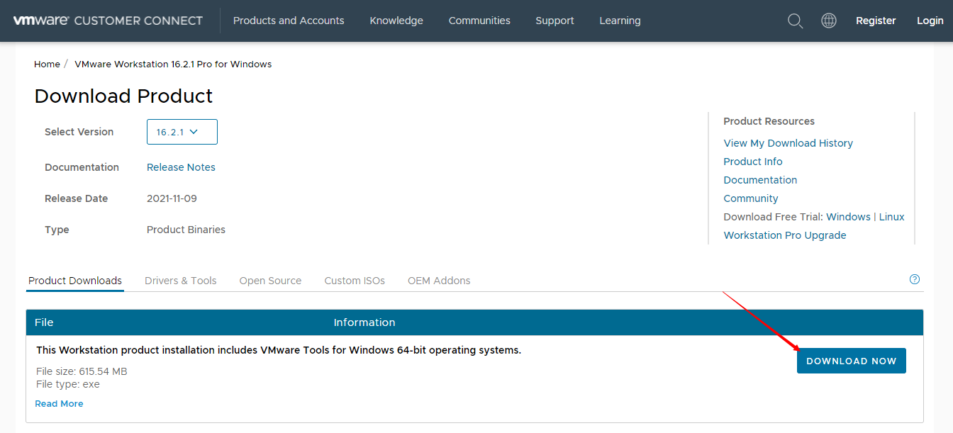
Task: Click the Register link
Action: coord(876,21)
